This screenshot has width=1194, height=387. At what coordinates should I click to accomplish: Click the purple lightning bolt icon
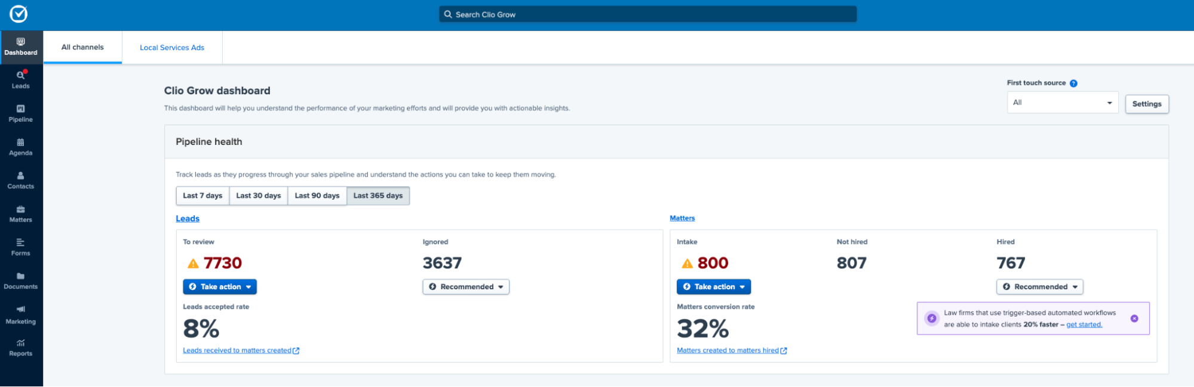point(932,318)
